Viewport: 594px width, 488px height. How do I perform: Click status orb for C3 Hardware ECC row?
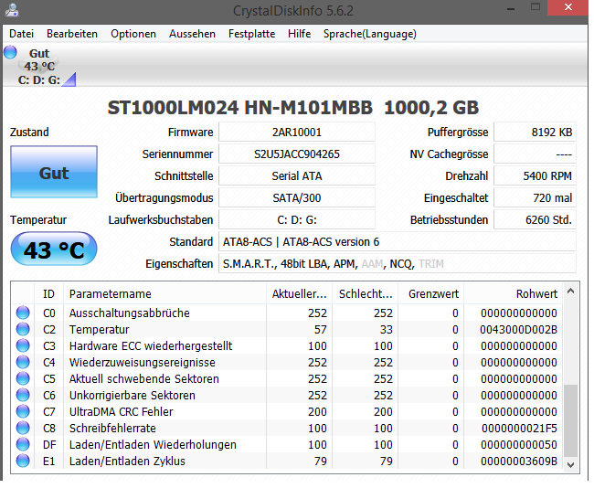pyautogui.click(x=23, y=345)
